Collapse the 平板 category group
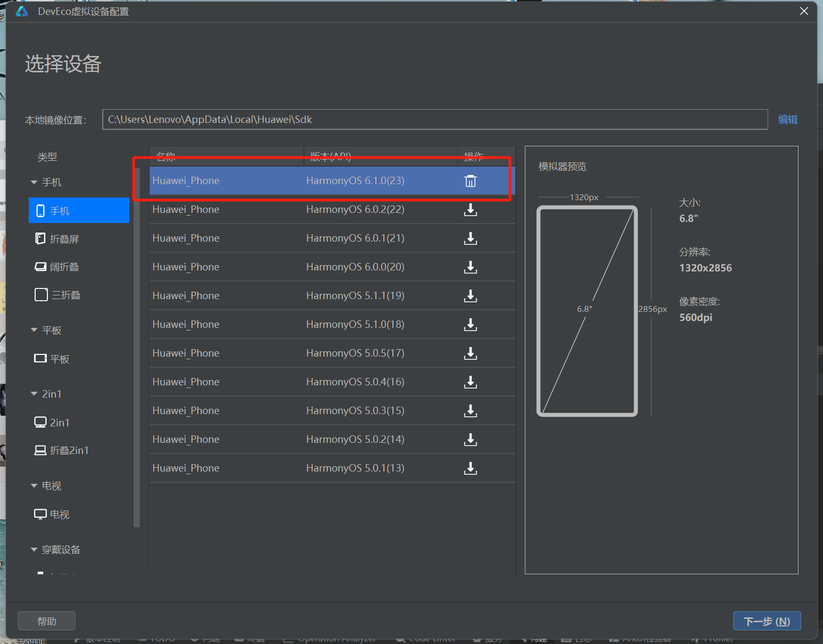The width and height of the screenshot is (823, 644). click(34, 330)
